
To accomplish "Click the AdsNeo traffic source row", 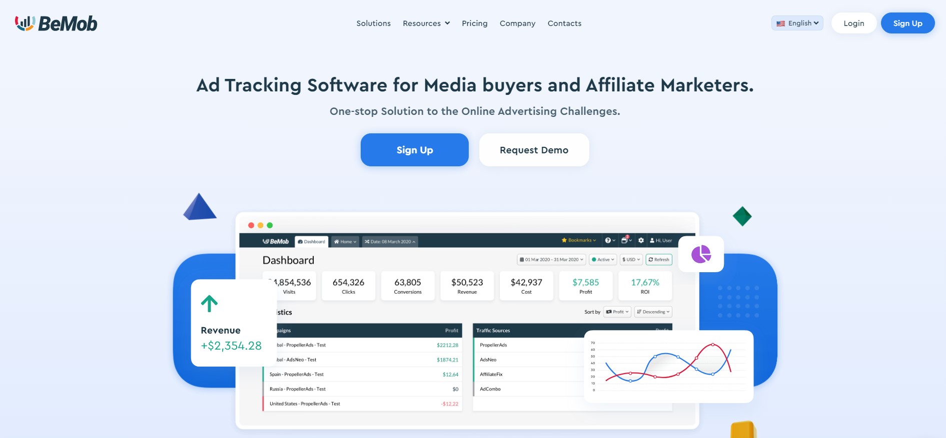I will pyautogui.click(x=528, y=360).
